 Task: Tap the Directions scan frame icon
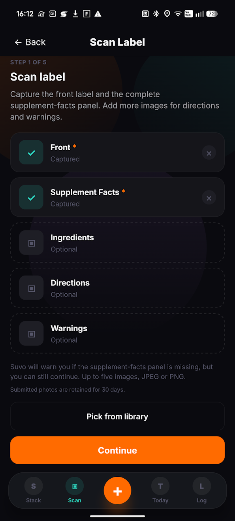coord(31,289)
